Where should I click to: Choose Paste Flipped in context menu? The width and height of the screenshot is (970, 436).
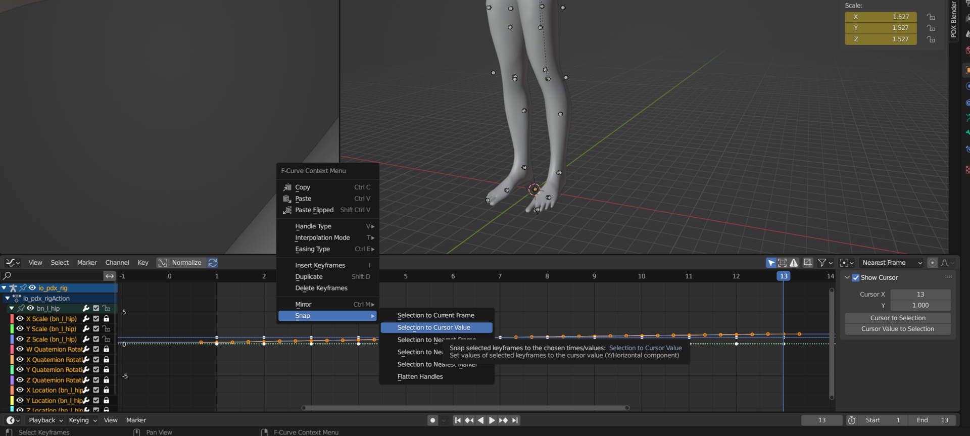tap(327, 210)
